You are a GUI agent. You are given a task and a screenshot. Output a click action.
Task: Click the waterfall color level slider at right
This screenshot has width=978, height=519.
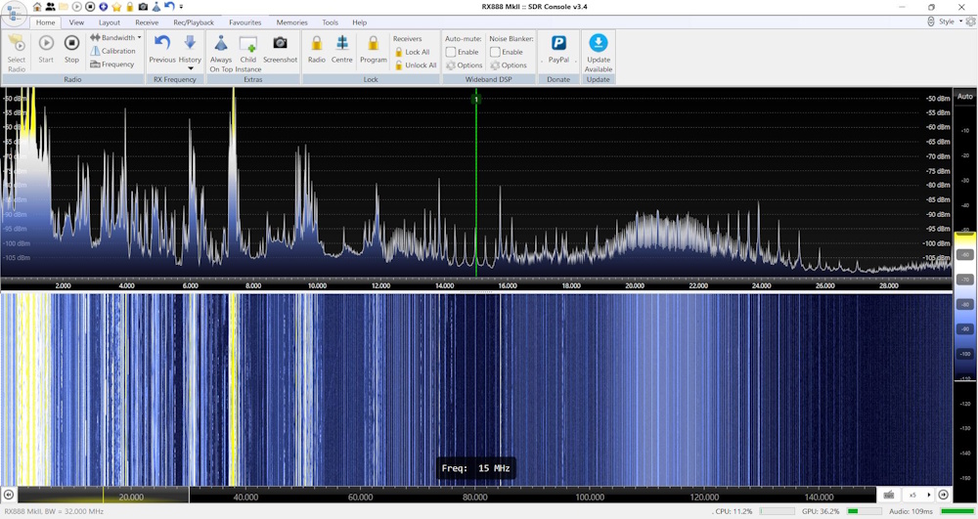(965, 305)
